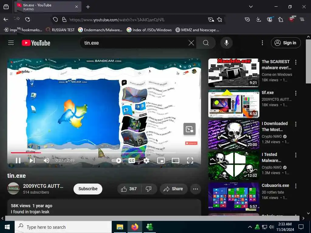Open the 2009YCTG AUTT channel avatar

click(13, 188)
